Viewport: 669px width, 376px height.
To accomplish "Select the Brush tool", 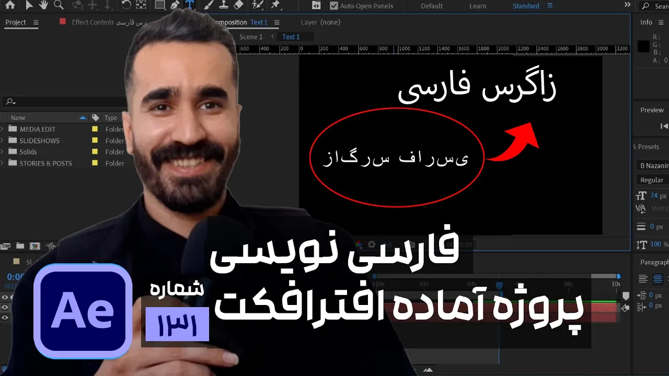I will [209, 6].
